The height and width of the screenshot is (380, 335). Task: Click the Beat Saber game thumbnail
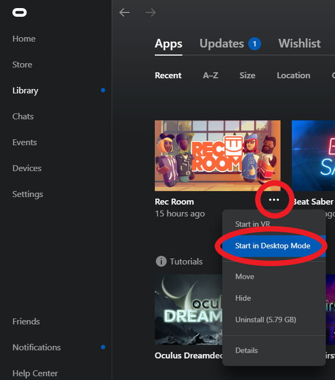tap(313, 155)
